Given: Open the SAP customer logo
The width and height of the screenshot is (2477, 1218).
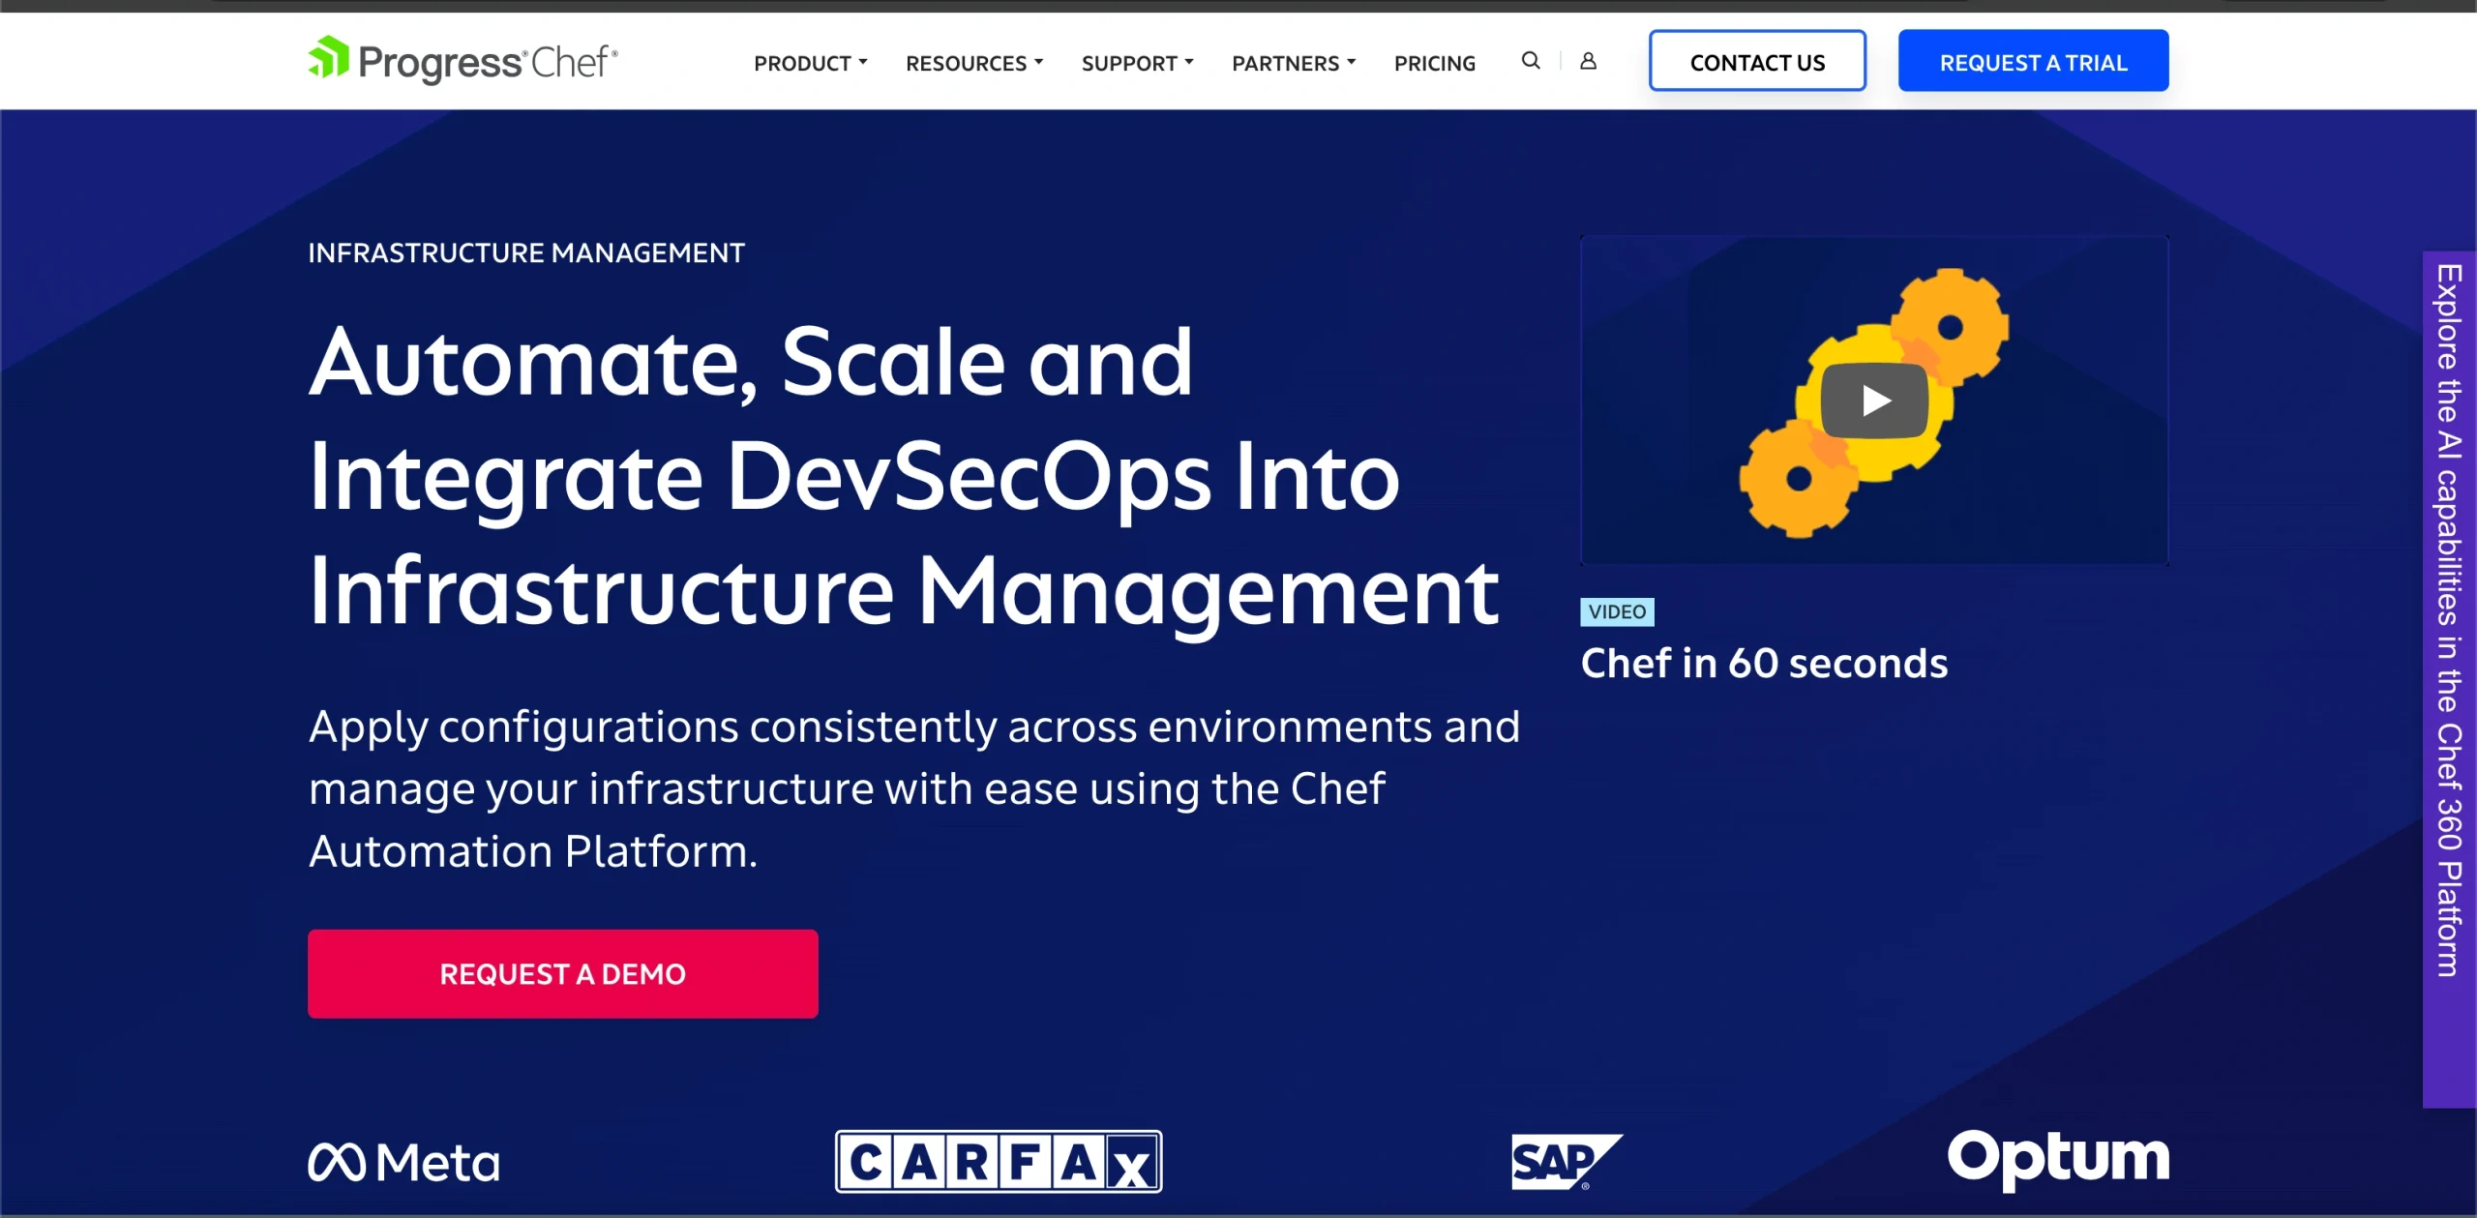Looking at the screenshot, I should 1567,1161.
